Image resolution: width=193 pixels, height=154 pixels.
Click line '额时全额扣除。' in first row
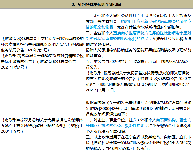[x=99, y=44]
